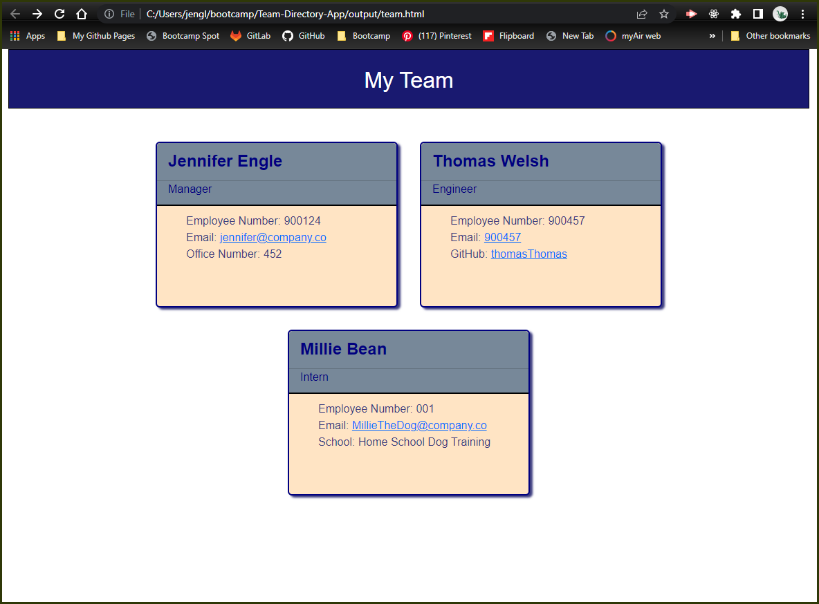Click the Pinterest bookmark icon

tap(407, 35)
